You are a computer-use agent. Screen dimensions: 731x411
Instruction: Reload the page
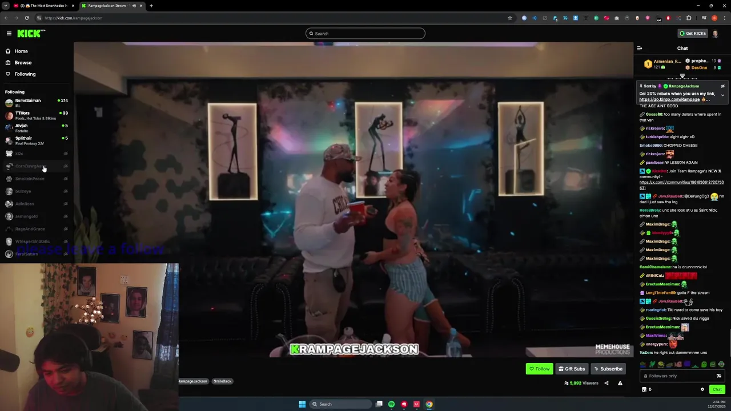(26, 18)
